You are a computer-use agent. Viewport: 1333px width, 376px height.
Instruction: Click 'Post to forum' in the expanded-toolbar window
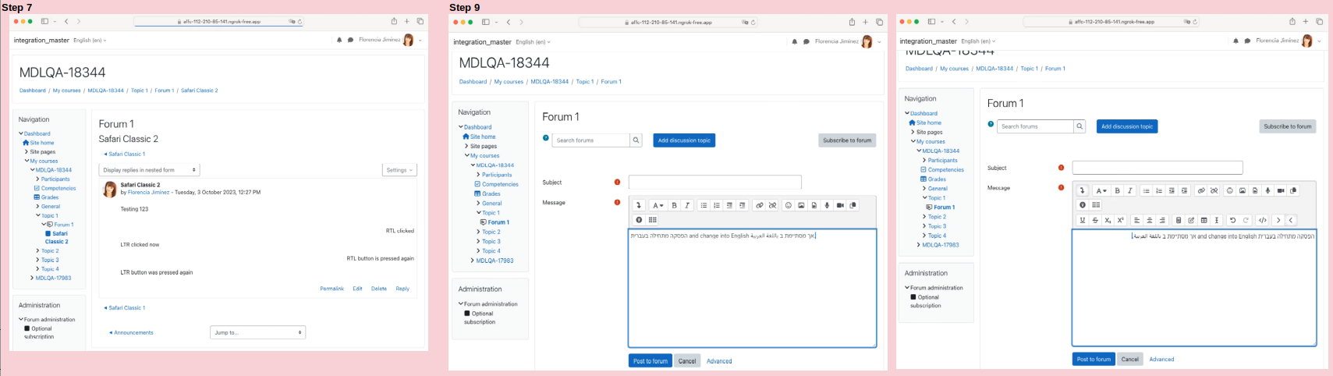[x=1094, y=359]
